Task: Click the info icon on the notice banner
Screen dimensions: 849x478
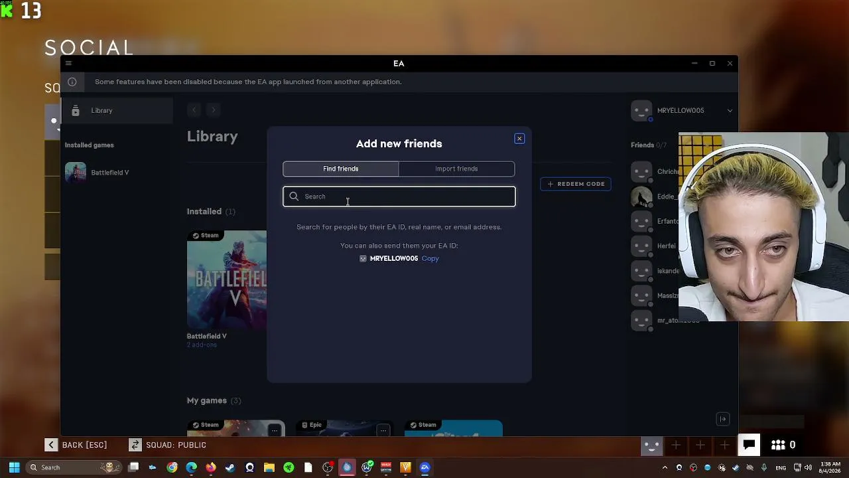Action: (72, 82)
